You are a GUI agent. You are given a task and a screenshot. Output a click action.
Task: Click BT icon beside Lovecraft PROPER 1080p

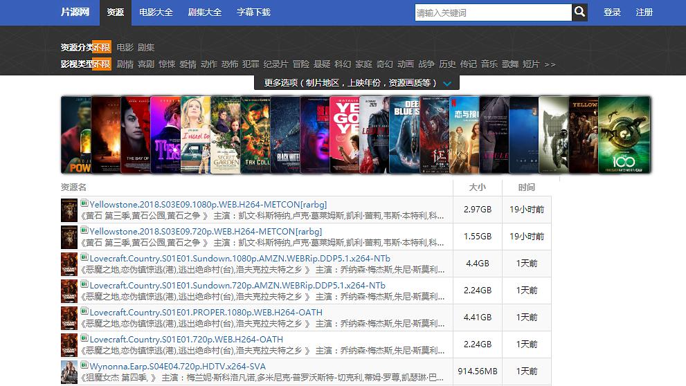84,312
